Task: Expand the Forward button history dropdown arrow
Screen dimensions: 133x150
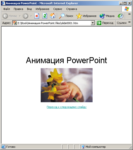Action: click(31, 16)
